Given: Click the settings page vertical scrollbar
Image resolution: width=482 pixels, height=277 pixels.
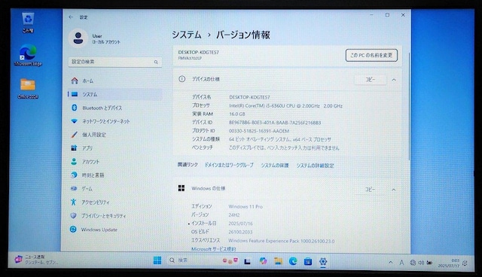Looking at the screenshot, I should (x=409, y=106).
